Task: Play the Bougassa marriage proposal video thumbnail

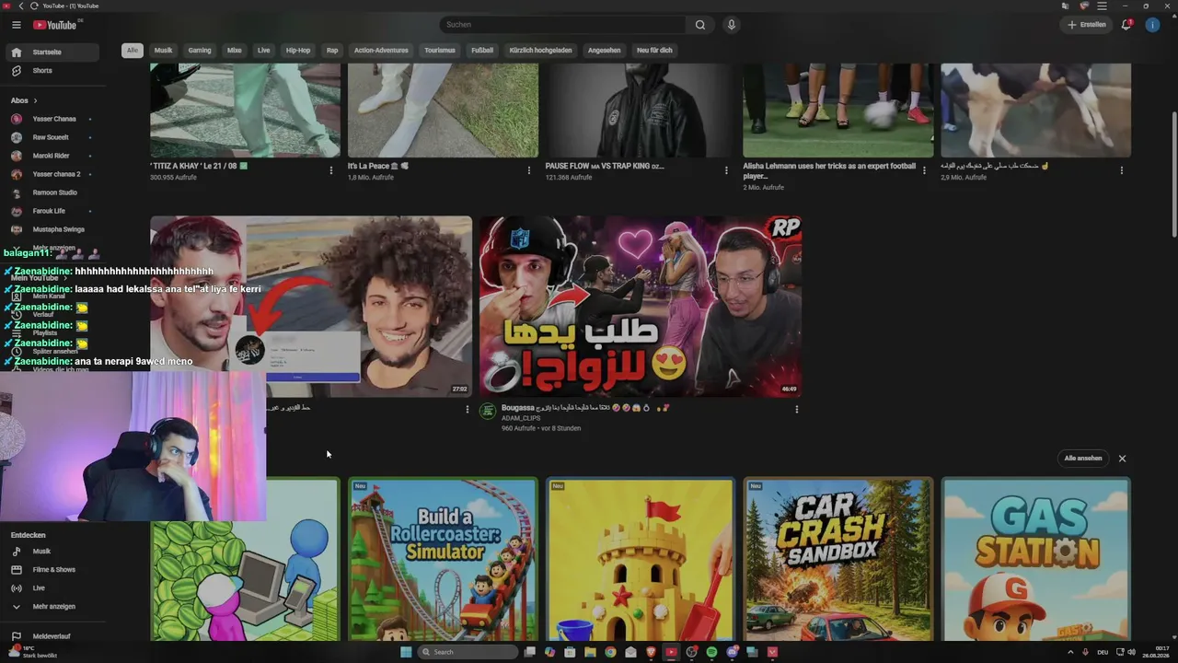Action: click(641, 307)
